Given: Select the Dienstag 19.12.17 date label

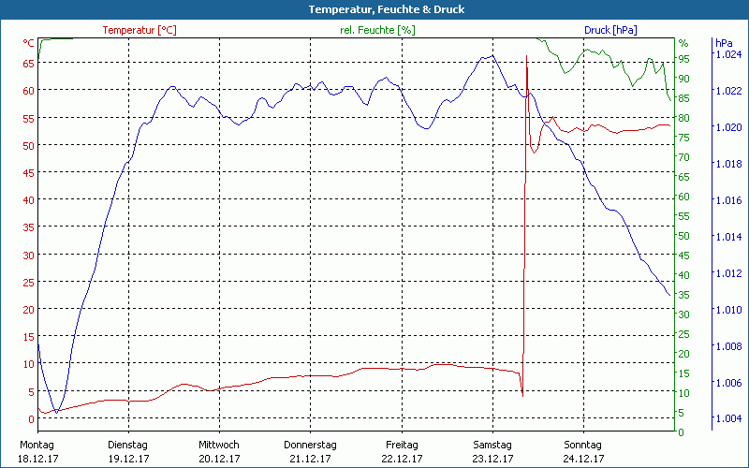Looking at the screenshot, I should click(x=128, y=451).
